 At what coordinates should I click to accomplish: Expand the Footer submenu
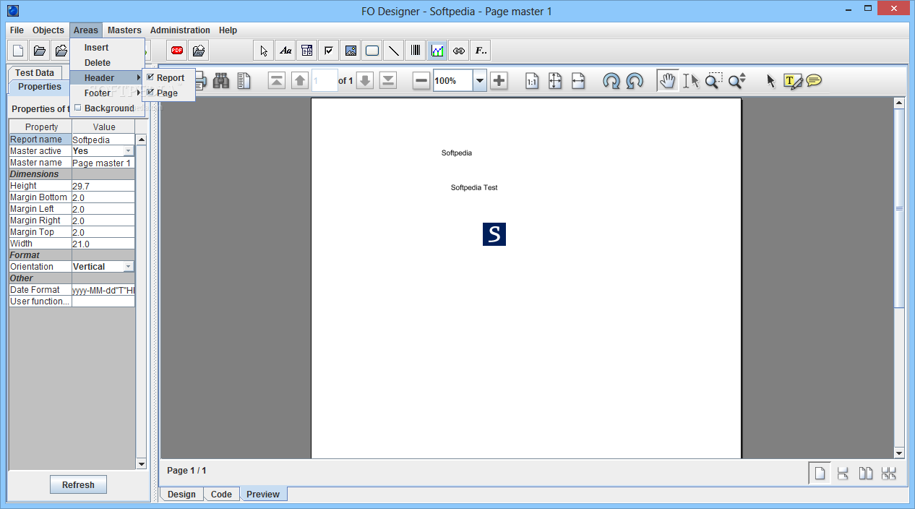pyautogui.click(x=107, y=93)
